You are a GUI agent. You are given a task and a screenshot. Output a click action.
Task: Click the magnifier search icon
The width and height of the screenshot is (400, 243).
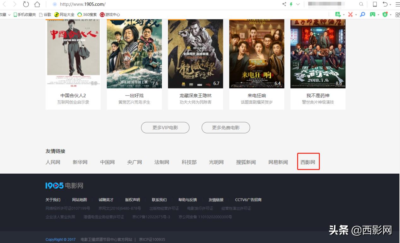[361, 4]
